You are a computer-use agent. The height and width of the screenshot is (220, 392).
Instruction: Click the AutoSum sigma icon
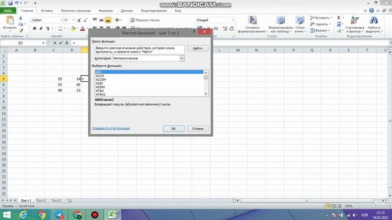[339, 18]
